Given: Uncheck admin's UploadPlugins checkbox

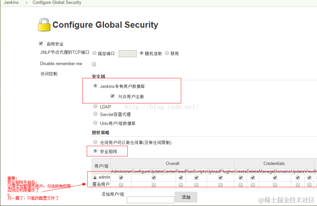Looking at the screenshot, I should (220, 178).
